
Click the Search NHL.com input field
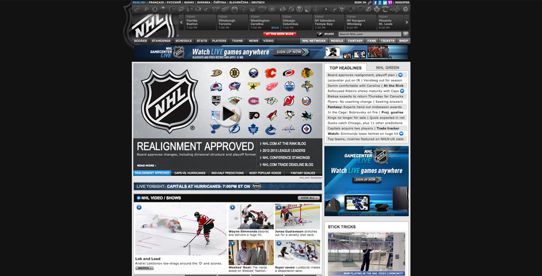tap(370, 34)
